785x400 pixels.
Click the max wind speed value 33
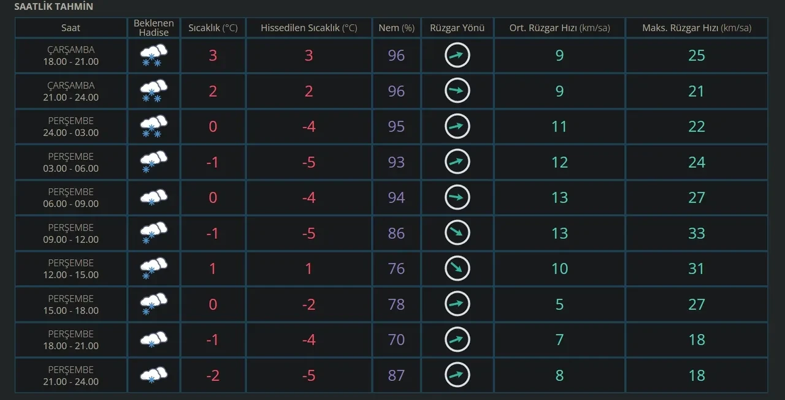pos(696,233)
